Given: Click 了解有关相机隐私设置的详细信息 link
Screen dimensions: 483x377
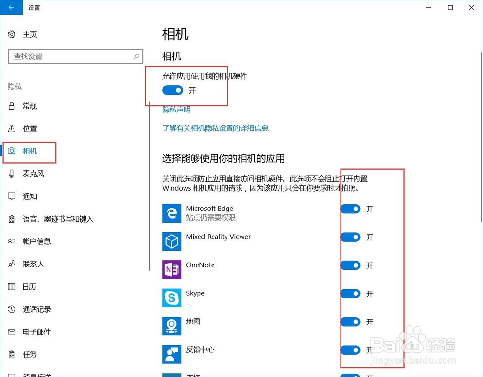Looking at the screenshot, I should tap(215, 128).
